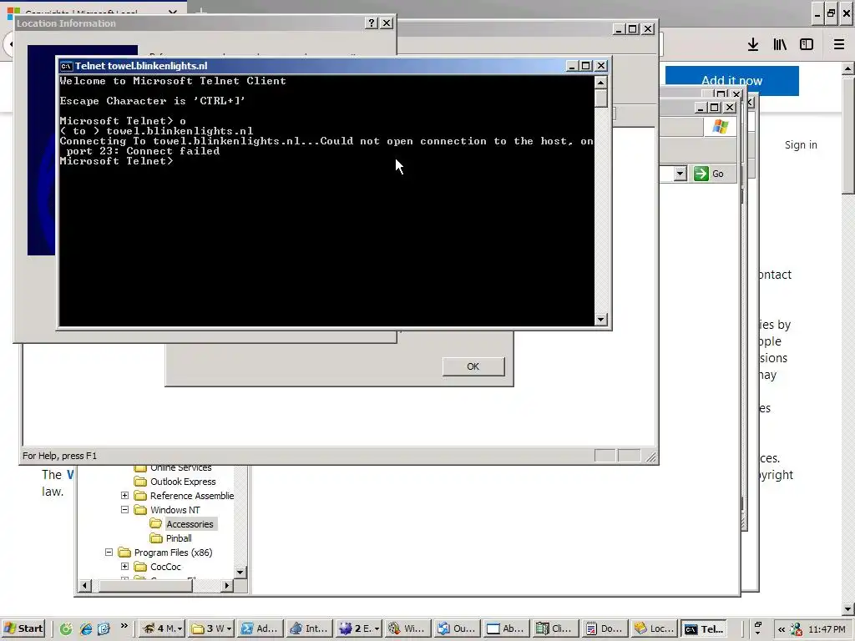Screen dimensions: 855x641
Task: Click Firefox page scrollbar down arrow
Action: coord(848,609)
